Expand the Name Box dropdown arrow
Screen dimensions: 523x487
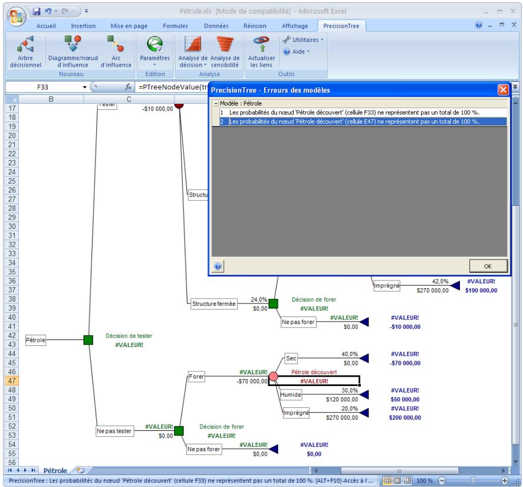84,87
